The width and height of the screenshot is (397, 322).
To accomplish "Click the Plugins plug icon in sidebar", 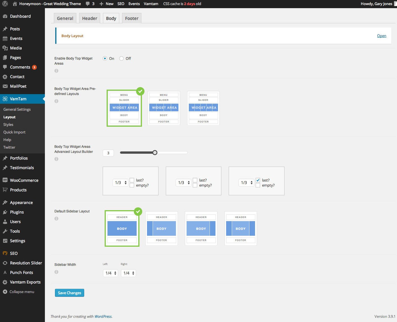I will (x=5, y=212).
